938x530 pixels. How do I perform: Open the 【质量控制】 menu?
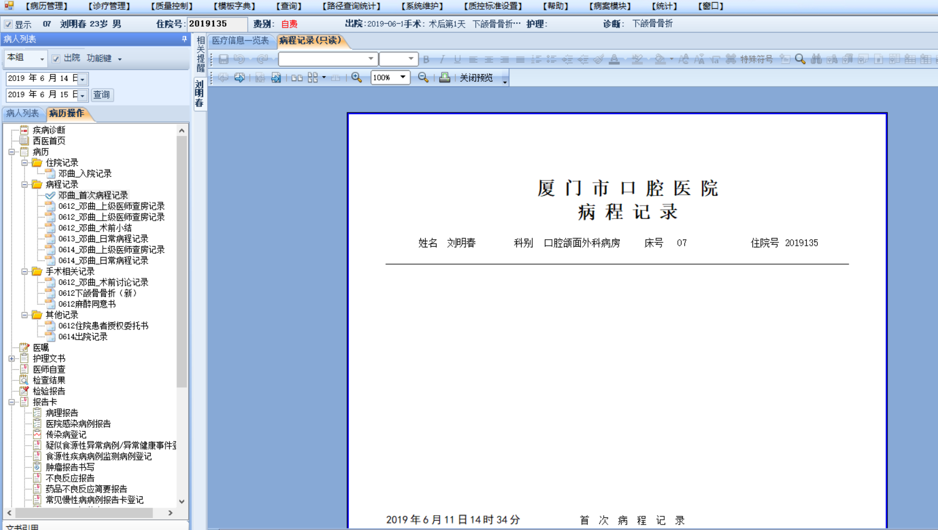click(x=172, y=6)
